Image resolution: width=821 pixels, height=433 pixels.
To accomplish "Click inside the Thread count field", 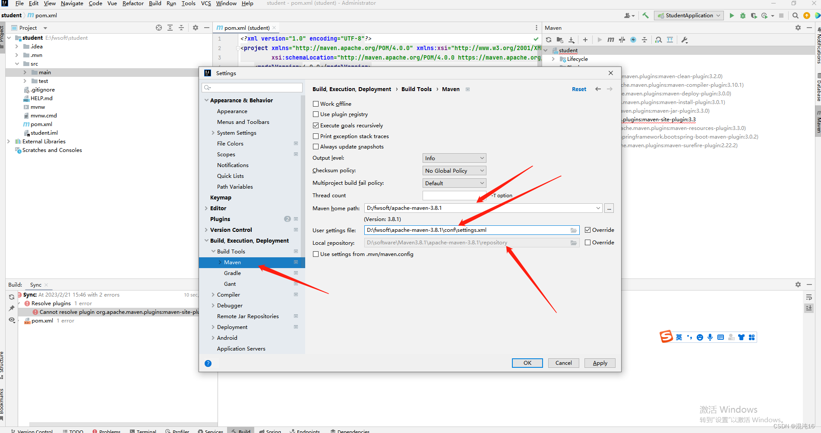I will (454, 195).
